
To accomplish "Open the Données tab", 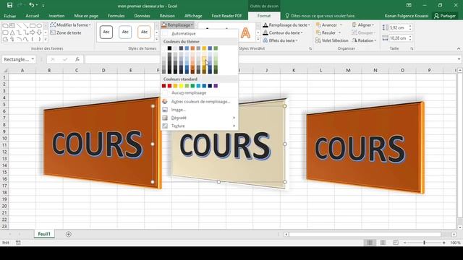I will coord(142,16).
